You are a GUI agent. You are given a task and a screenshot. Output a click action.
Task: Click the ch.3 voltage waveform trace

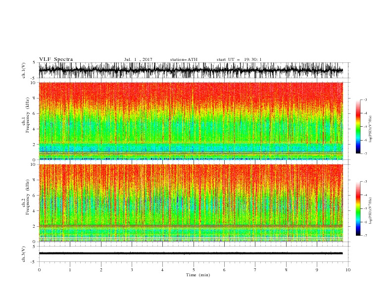click(x=191, y=253)
